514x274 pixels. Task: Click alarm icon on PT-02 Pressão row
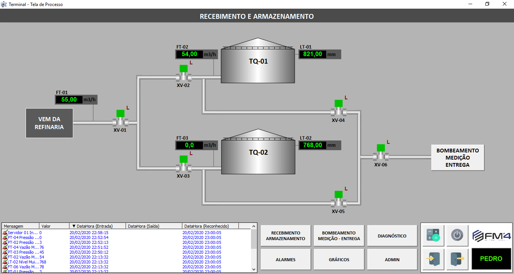[5, 242]
